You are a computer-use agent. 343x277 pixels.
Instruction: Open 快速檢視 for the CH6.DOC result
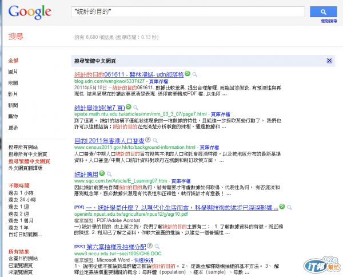(143, 260)
